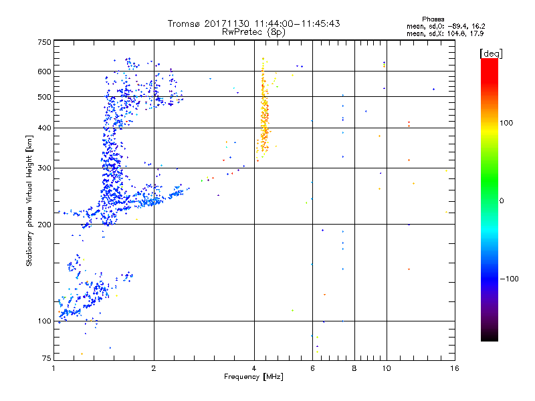Viewport: 535px width, 401px height.
Task: Click the phase colorbar gradient
Action: (x=490, y=199)
